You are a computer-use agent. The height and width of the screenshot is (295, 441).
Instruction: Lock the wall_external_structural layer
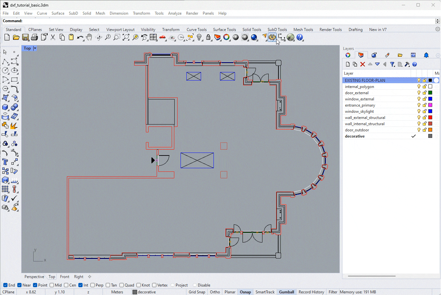tap(424, 118)
